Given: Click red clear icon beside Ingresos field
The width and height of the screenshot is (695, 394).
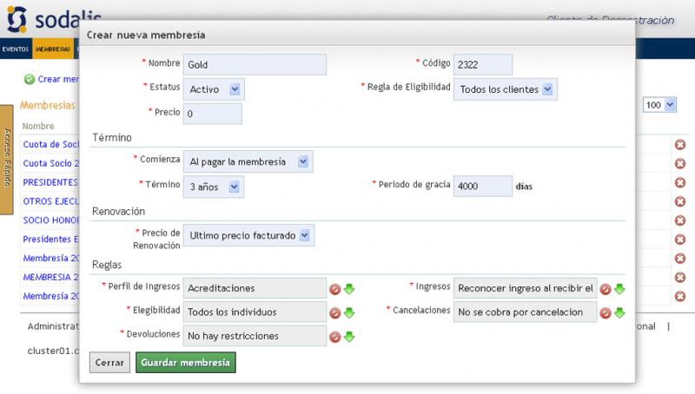Looking at the screenshot, I should point(606,289).
